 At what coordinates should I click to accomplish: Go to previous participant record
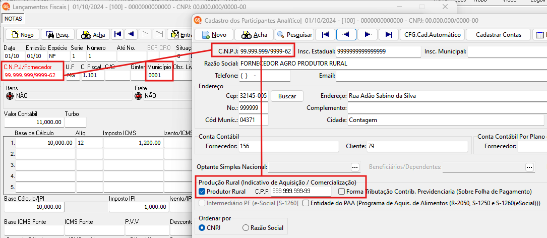click(x=346, y=35)
